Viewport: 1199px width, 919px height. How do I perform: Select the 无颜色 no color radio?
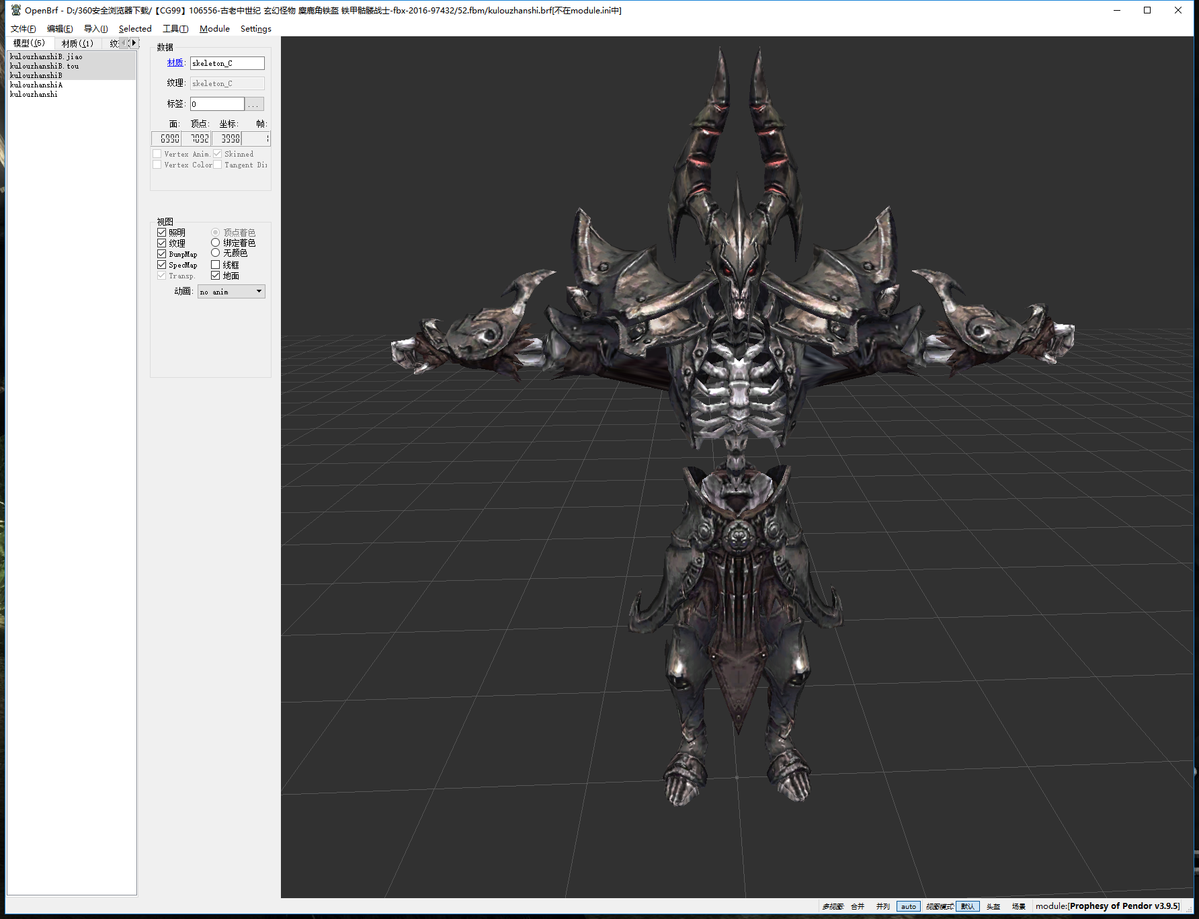pos(216,253)
